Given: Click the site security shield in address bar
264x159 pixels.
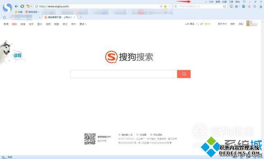Looking at the screenshot, I should coord(36,7).
